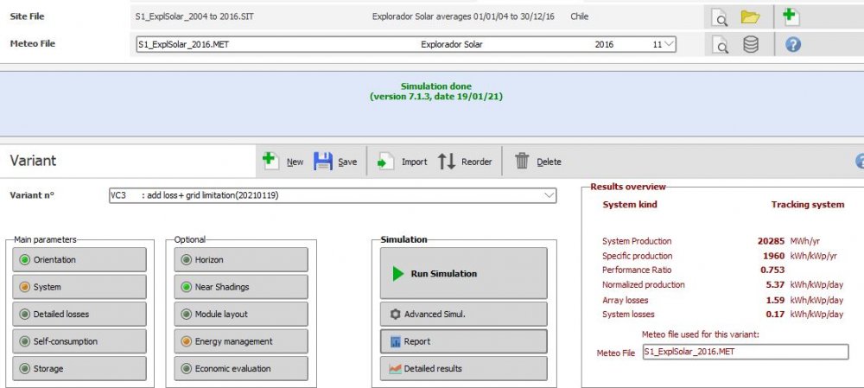864x388 pixels.
Task: Save the current variant
Action: coord(335,162)
